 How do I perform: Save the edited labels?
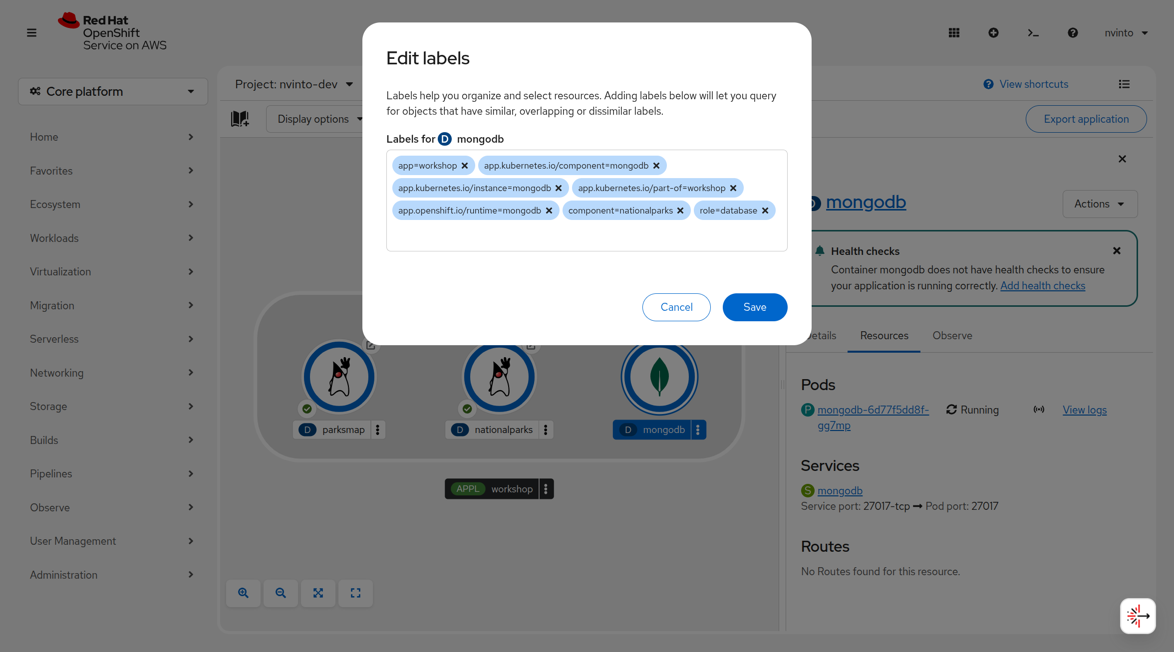click(x=755, y=307)
